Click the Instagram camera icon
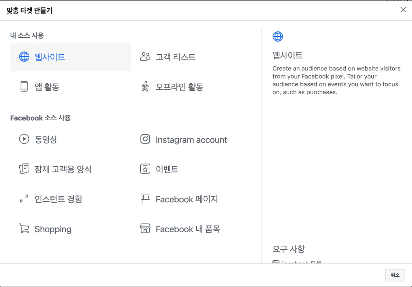 point(145,139)
